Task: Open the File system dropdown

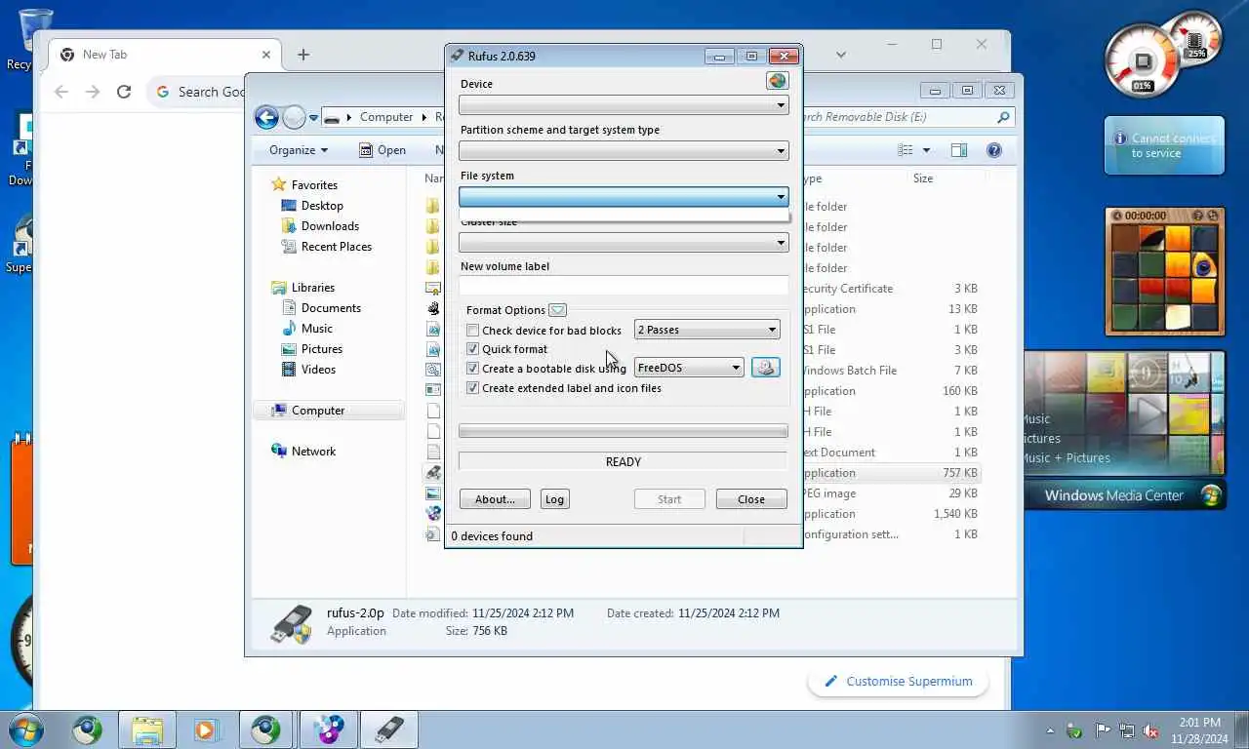Action: (624, 196)
